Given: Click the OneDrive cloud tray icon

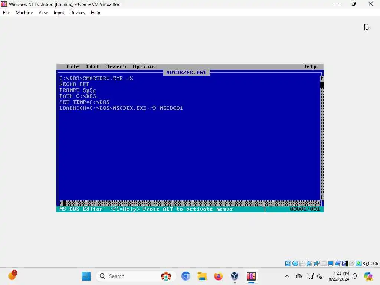Looking at the screenshot, I should 299,276.
